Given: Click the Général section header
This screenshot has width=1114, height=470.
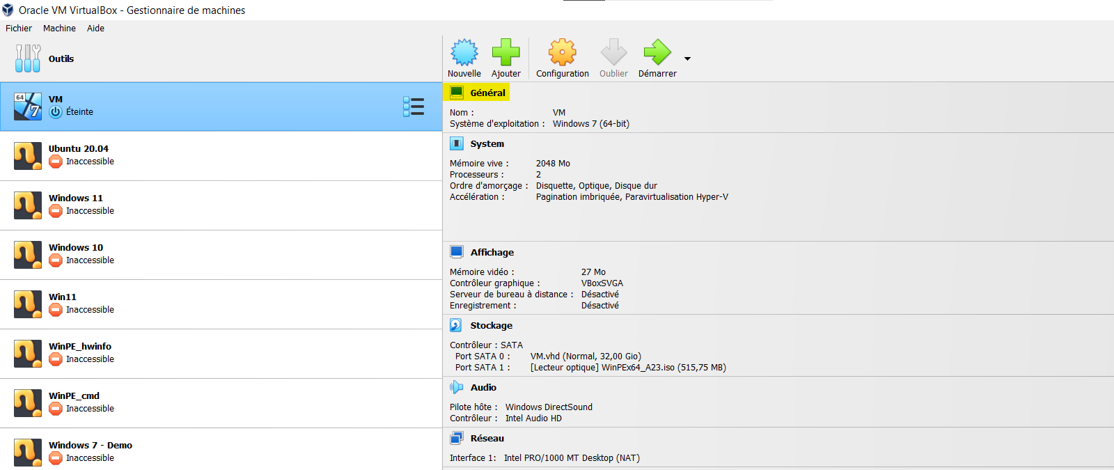Looking at the screenshot, I should click(487, 93).
